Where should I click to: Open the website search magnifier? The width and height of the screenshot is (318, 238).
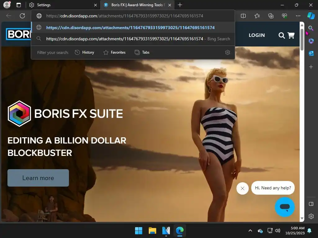(x=281, y=35)
